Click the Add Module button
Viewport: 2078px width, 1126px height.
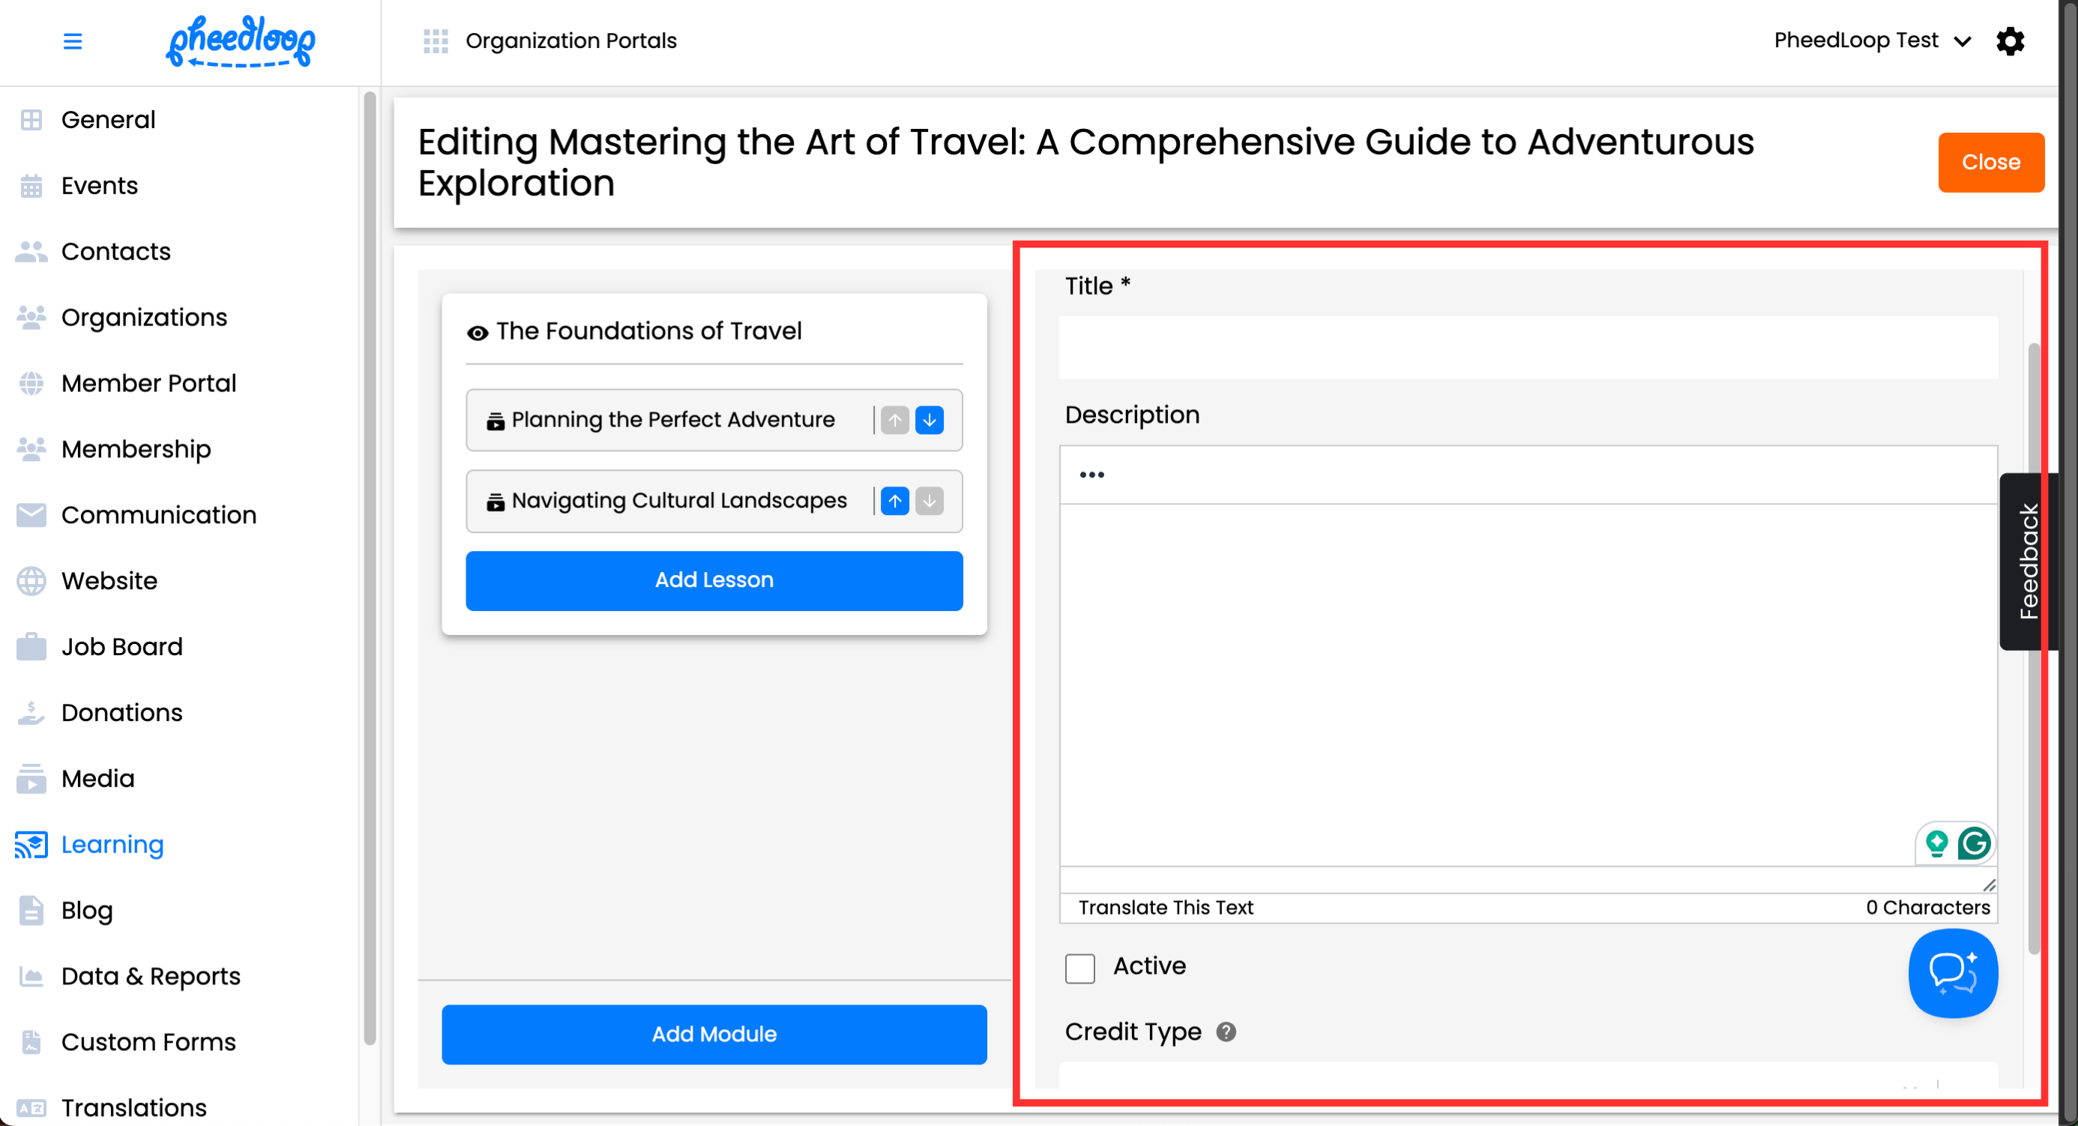coord(714,1034)
